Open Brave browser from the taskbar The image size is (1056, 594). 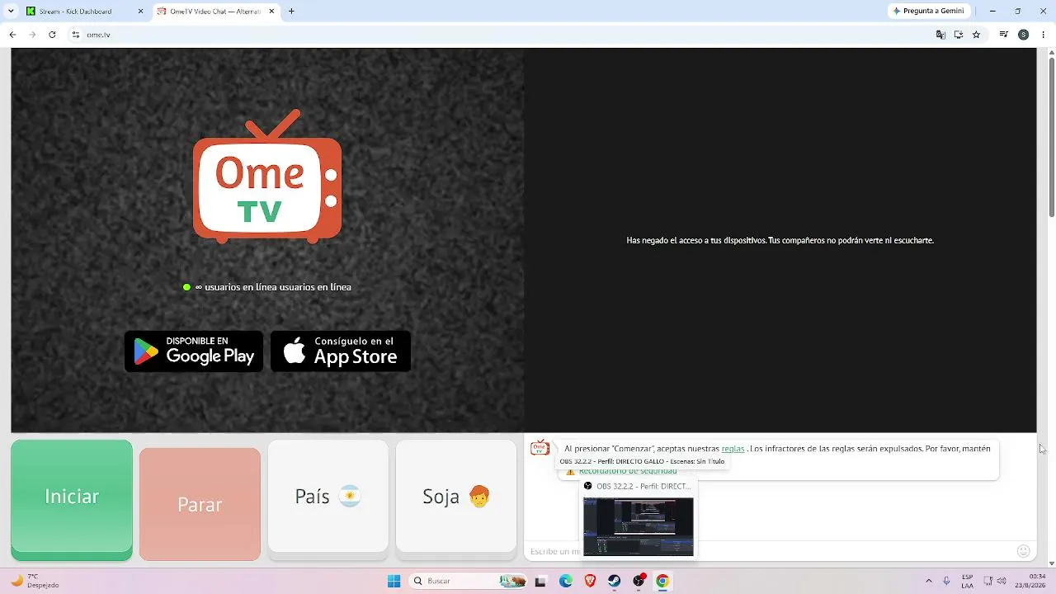point(590,581)
